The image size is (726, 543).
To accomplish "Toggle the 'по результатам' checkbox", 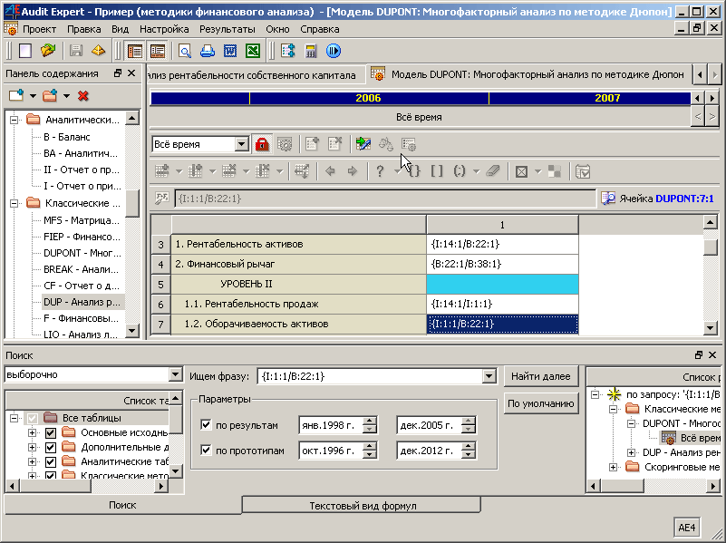I will [206, 425].
